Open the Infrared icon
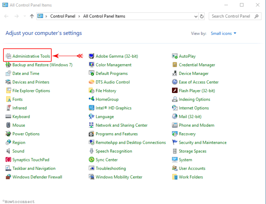This screenshot has height=204, width=266. coord(8,108)
